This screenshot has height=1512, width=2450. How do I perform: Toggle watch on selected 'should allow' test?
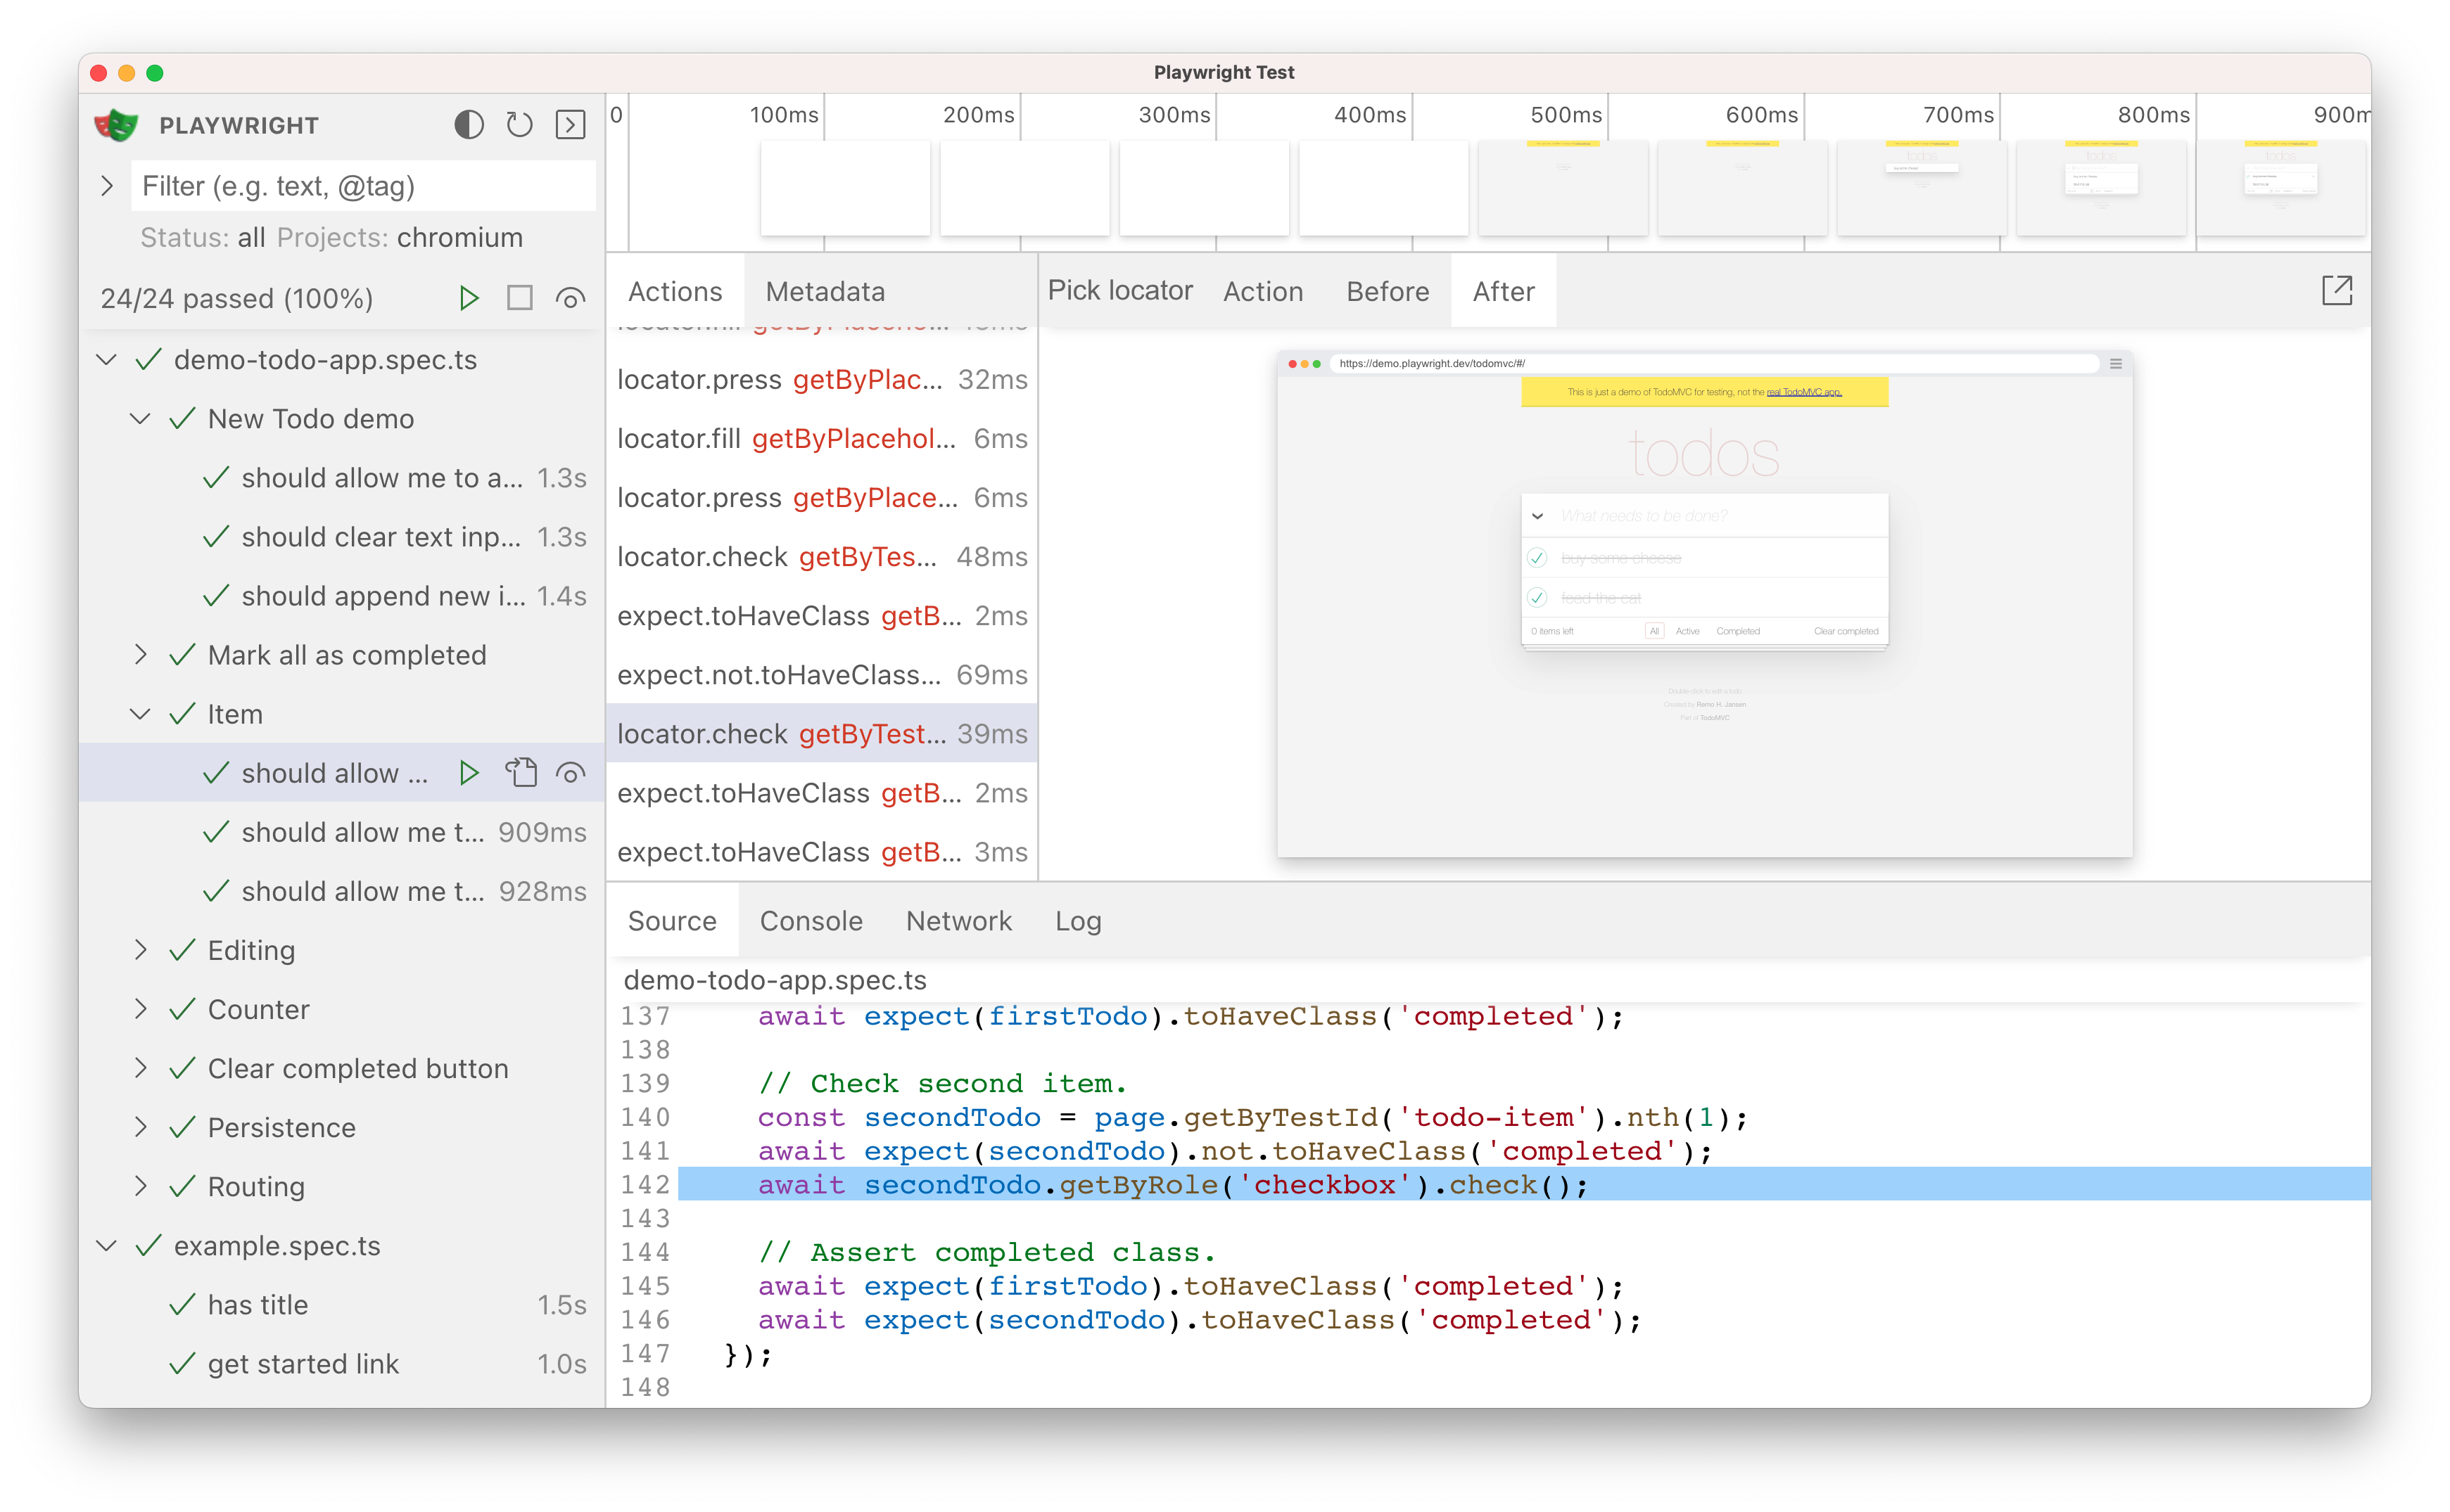(570, 773)
